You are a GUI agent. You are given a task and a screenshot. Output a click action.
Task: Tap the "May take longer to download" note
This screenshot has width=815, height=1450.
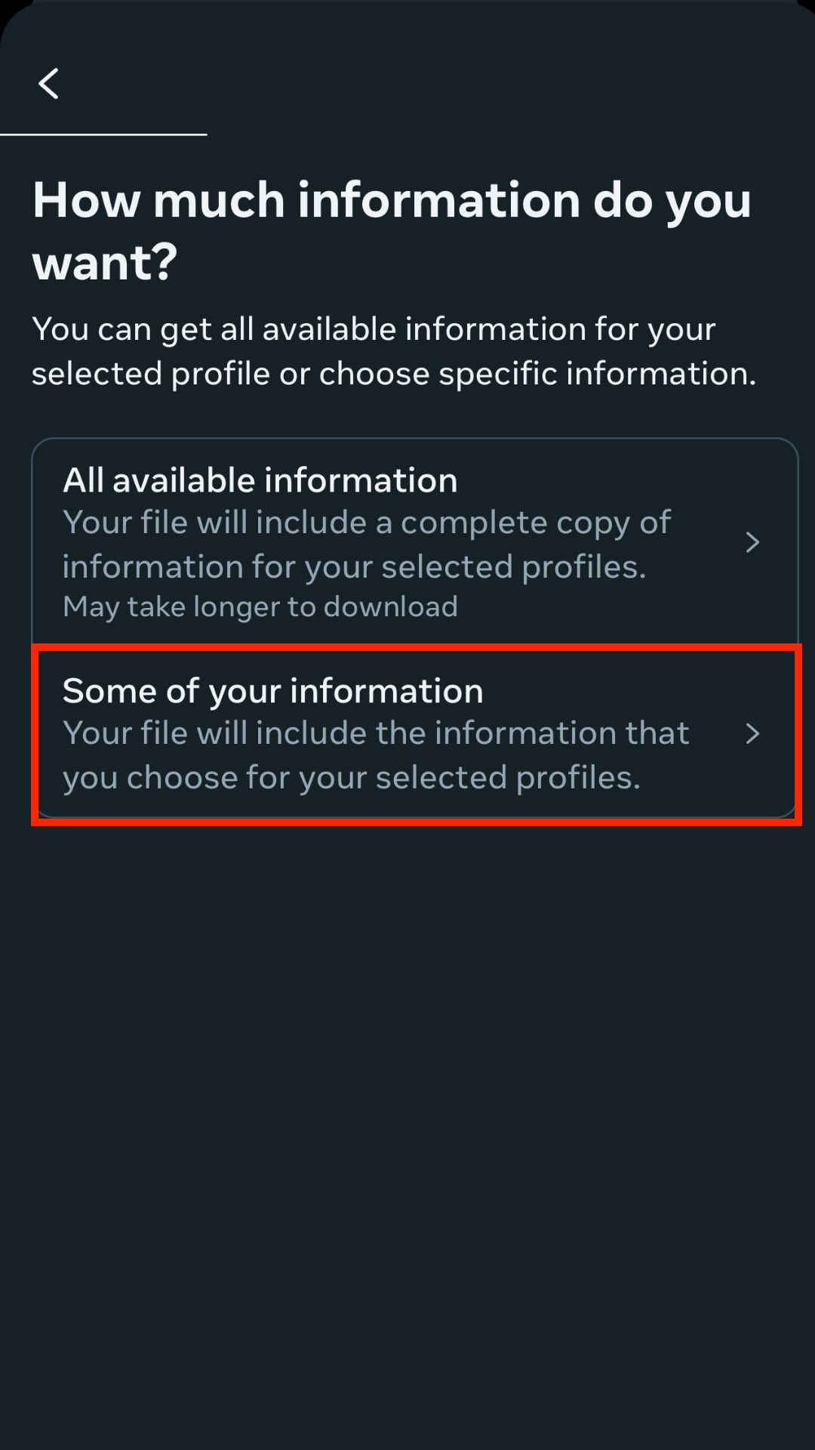point(260,606)
